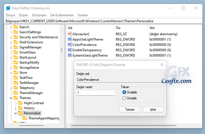205x134 pixels.
Task: Select the TaskManager tree item label
Action: pos(29,83)
